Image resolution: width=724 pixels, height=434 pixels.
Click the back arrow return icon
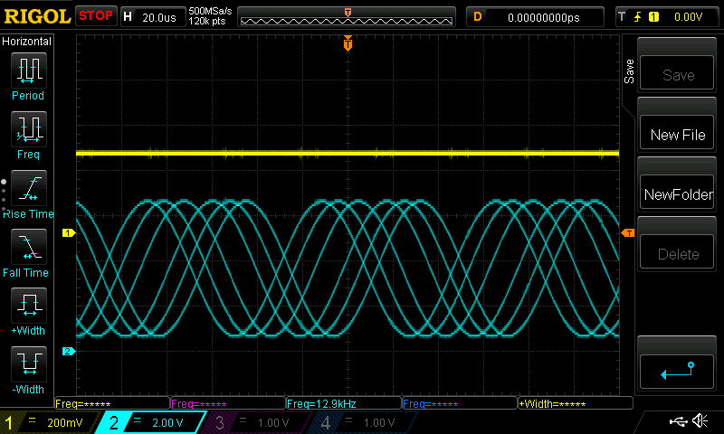pyautogui.click(x=678, y=369)
